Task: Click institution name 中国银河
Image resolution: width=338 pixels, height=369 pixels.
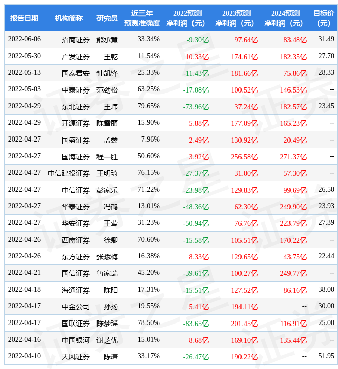Action: (x=76, y=341)
